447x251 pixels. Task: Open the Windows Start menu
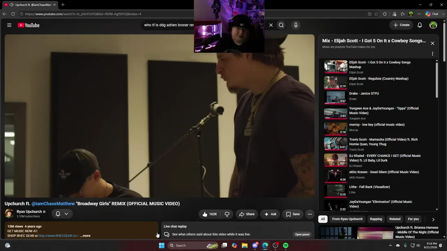(x=161, y=245)
